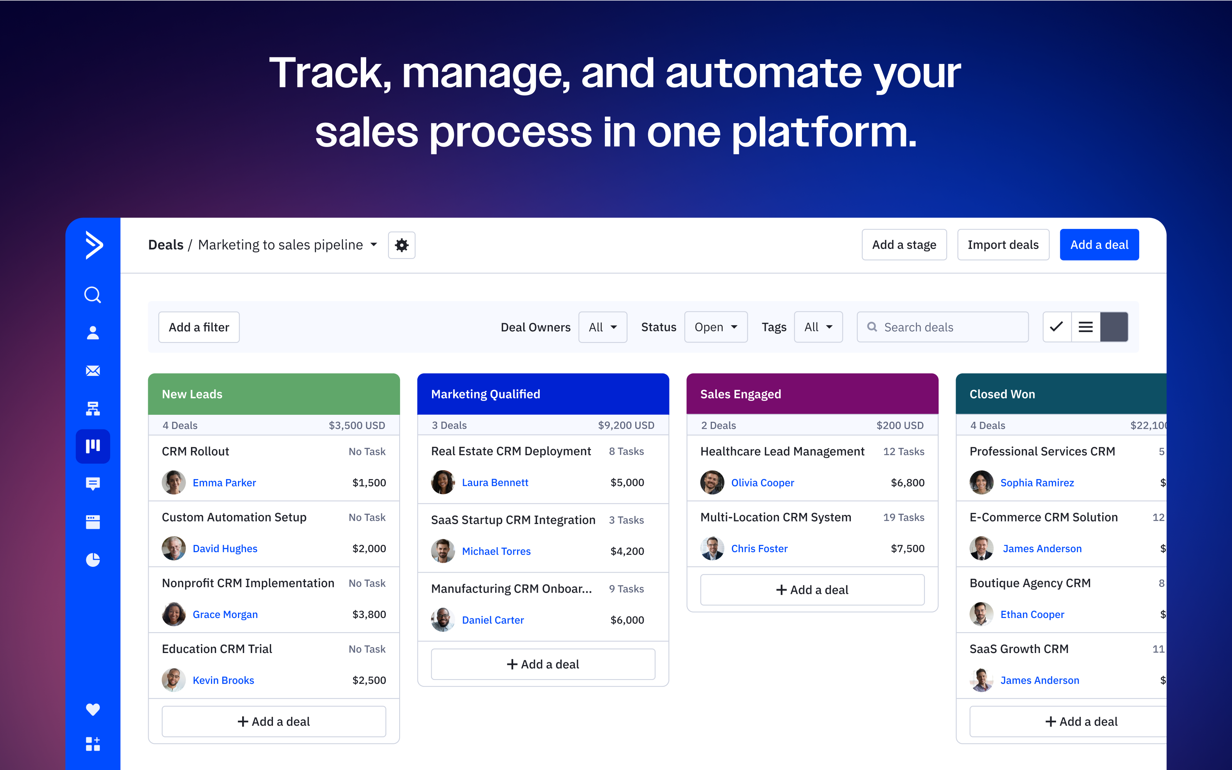Viewport: 1232px width, 770px height.
Task: Open the Reports pie chart icon
Action: click(92, 560)
